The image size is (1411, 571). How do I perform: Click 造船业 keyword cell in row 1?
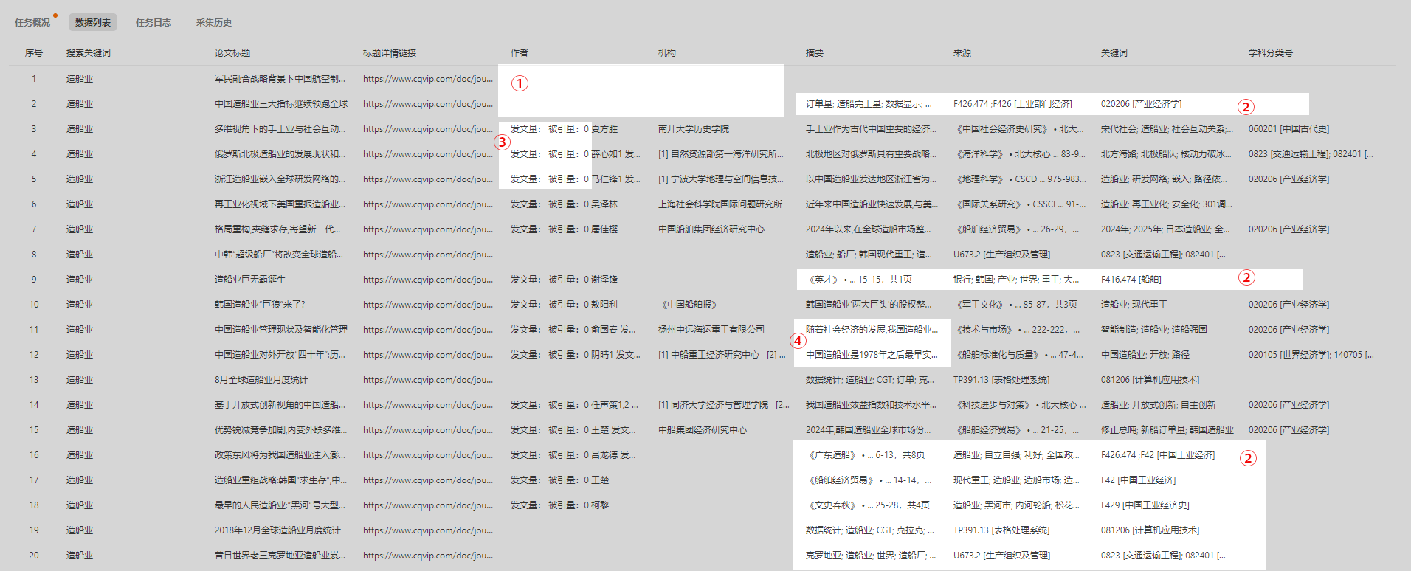click(x=80, y=79)
